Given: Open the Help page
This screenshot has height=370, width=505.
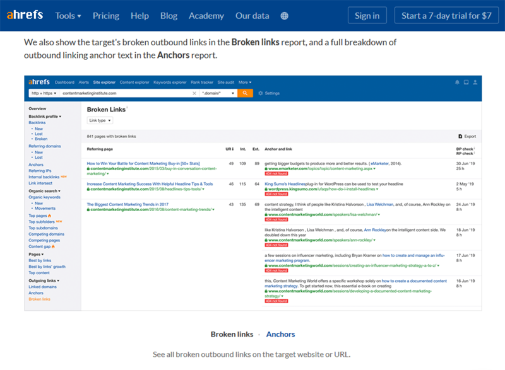Looking at the screenshot, I should (x=140, y=16).
